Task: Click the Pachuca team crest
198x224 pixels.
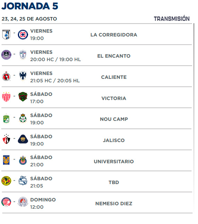Action: tap(23, 55)
